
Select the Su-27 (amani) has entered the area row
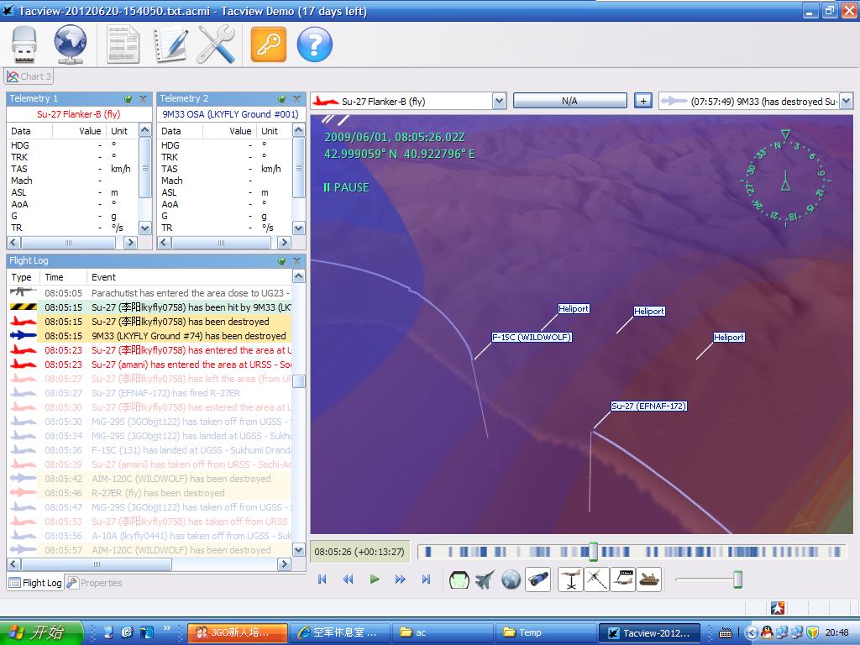point(149,364)
